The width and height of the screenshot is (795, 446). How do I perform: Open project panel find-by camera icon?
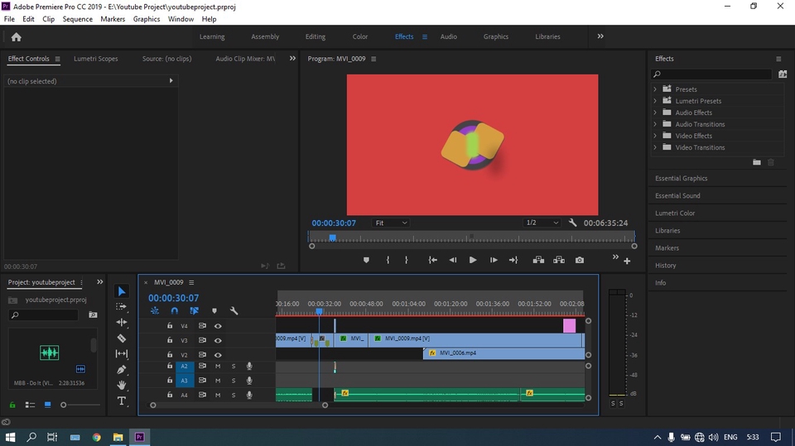tap(93, 314)
